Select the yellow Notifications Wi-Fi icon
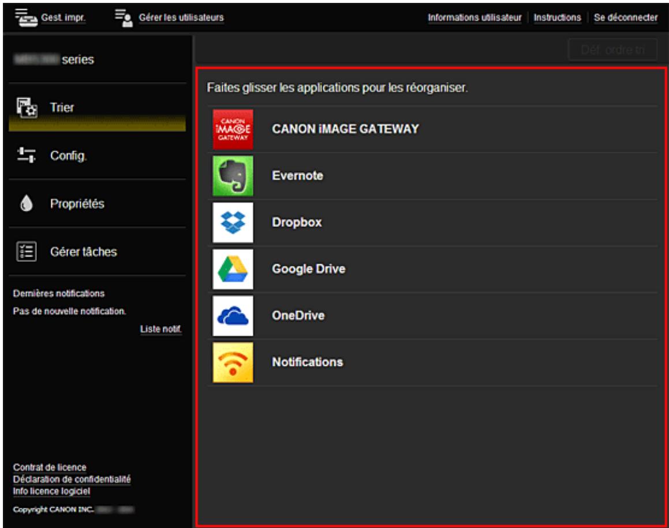Viewport: 669px width, 528px height. click(233, 362)
